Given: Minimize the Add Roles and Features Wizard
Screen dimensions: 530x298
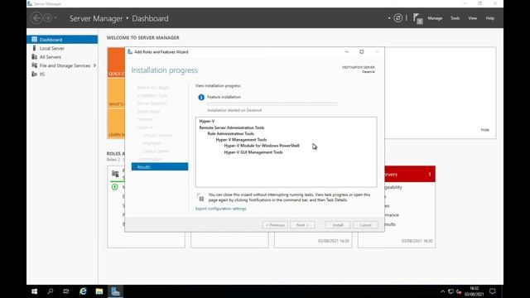Looking at the screenshot, I should (x=346, y=51).
